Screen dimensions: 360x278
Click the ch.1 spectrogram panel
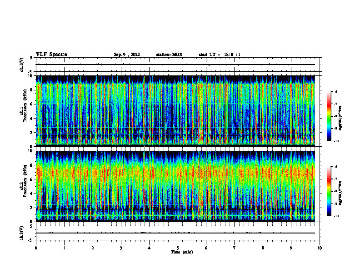pyautogui.click(x=175, y=111)
